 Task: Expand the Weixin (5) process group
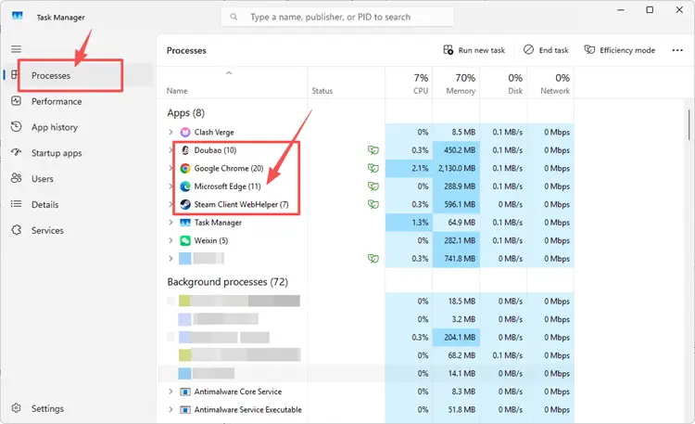pyautogui.click(x=171, y=240)
